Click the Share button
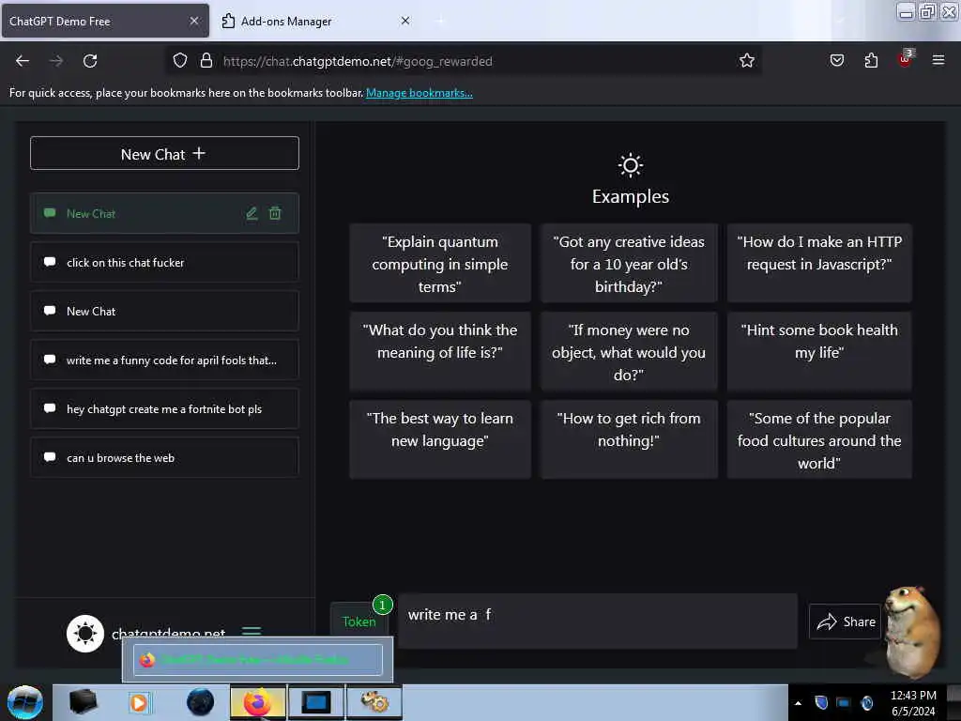 (x=845, y=621)
